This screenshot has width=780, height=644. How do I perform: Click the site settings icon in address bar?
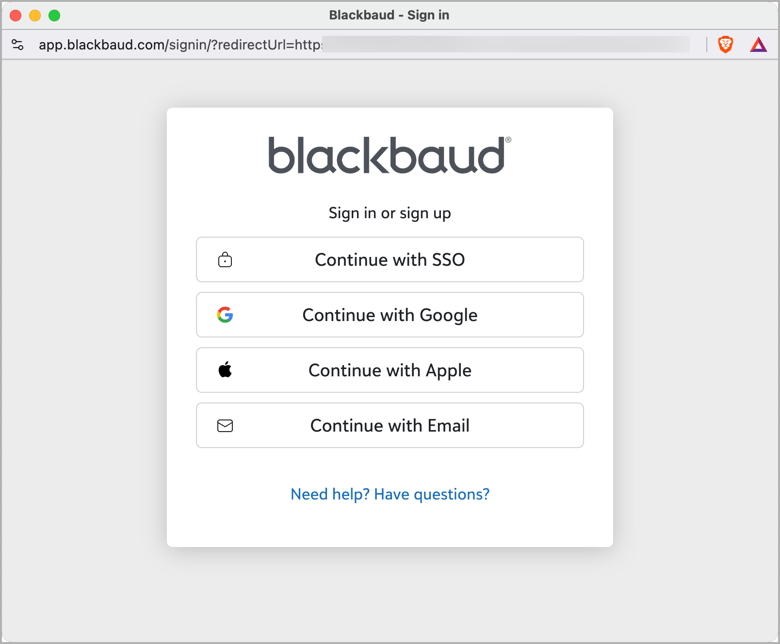[17, 45]
